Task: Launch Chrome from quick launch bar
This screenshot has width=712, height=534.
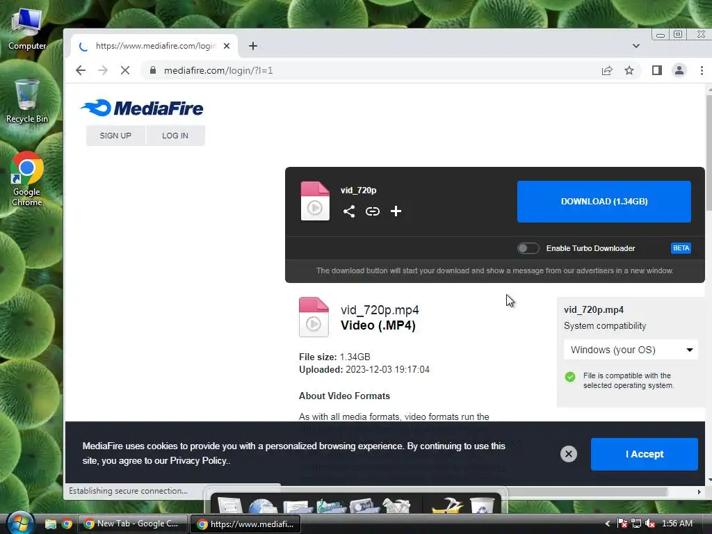Action: pyautogui.click(x=67, y=524)
